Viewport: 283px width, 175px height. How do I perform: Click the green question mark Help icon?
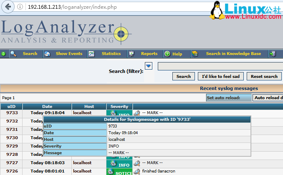pos(167,54)
